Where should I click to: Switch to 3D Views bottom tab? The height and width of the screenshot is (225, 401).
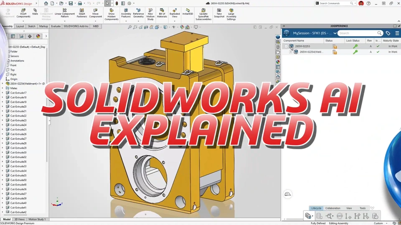[20, 220]
